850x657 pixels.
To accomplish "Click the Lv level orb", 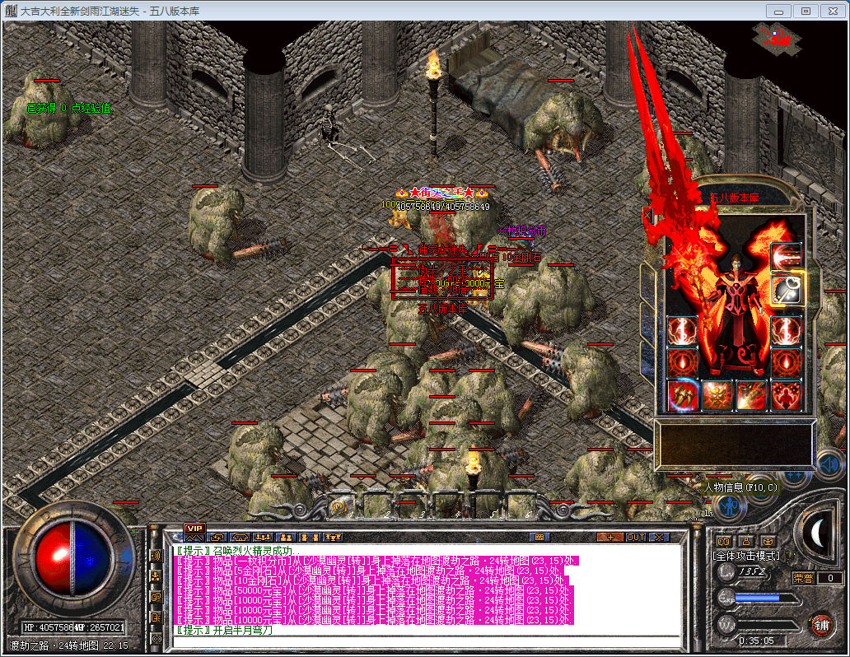I will 726,571.
